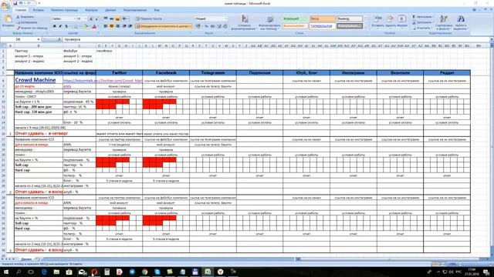This screenshot has height=277, width=494.
Task: Switch to the Разметка страницы ribbon tab
Action: coord(64,10)
